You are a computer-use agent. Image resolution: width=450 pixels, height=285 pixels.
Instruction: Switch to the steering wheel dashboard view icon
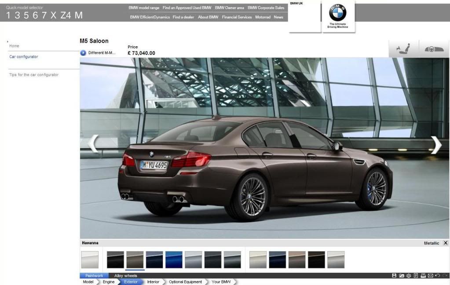coord(434,49)
